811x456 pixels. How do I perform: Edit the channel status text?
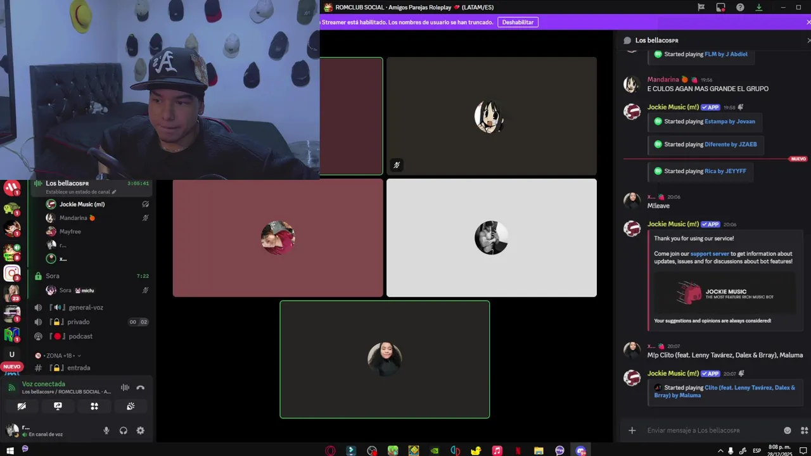pos(81,192)
